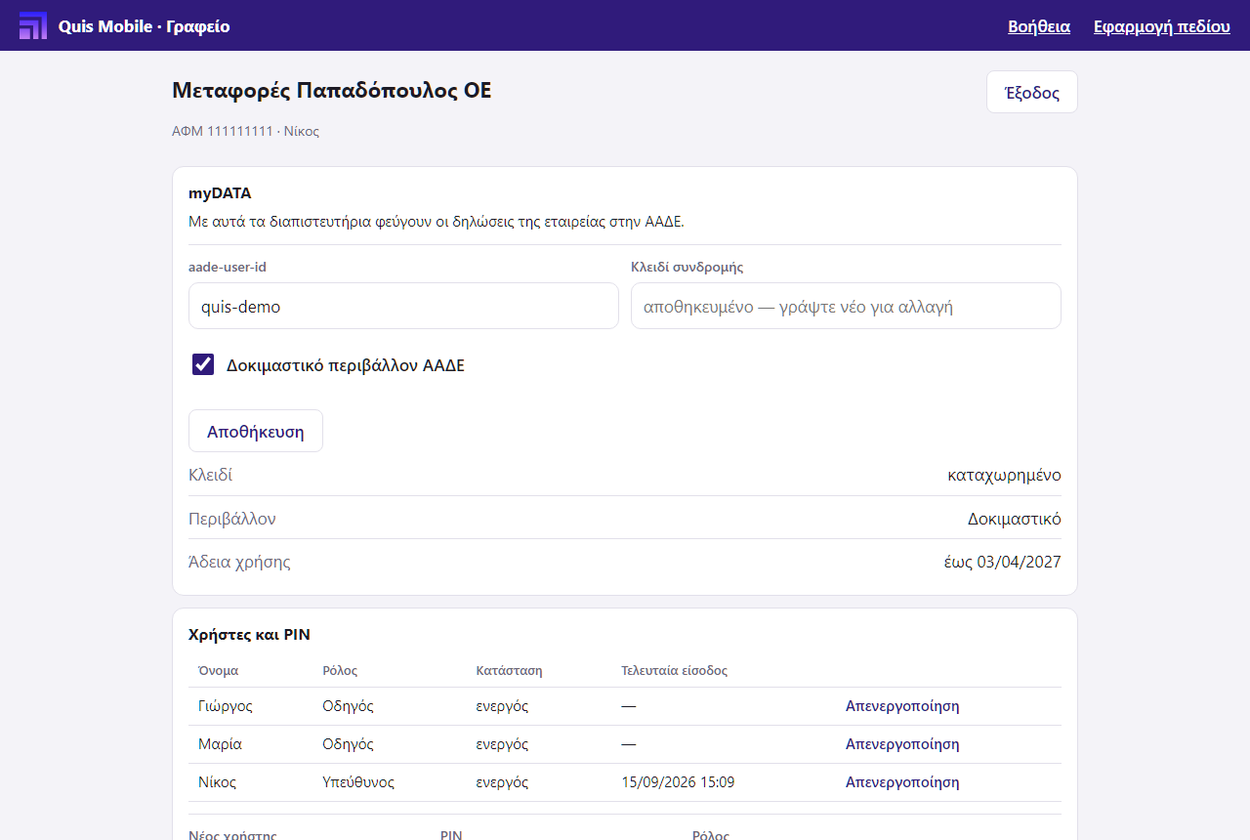The width and height of the screenshot is (1250, 840).
Task: Click the Ρόλος column header
Action: (340, 671)
